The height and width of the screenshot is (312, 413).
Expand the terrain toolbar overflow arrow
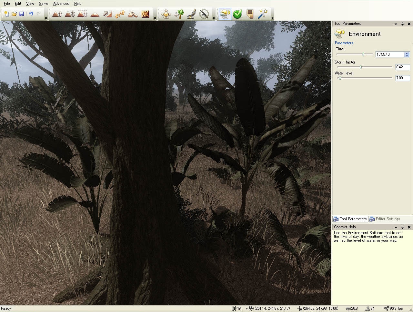[155, 18]
